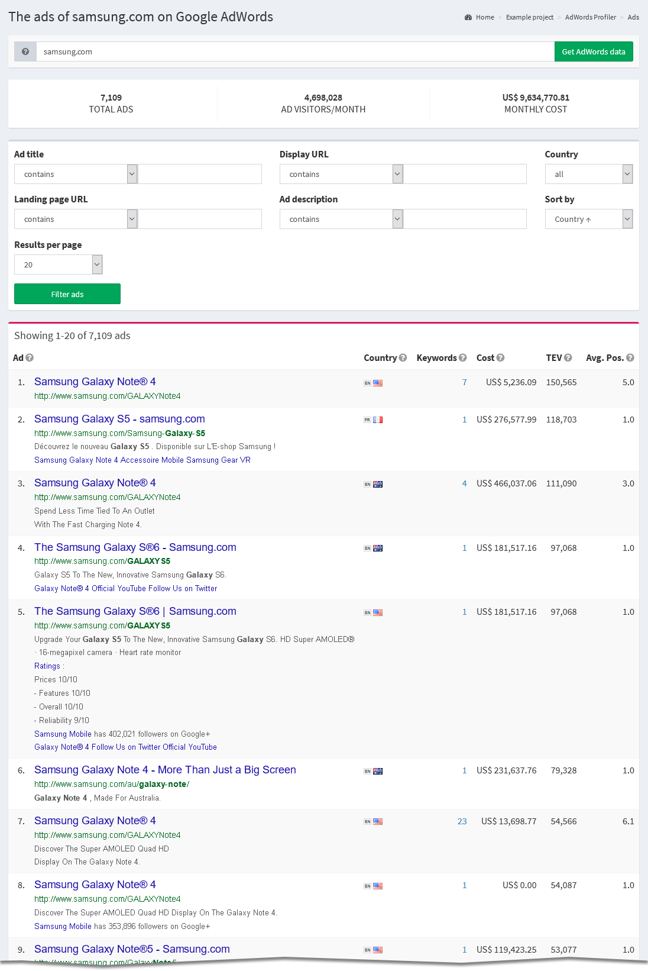The height and width of the screenshot is (971, 648).
Task: Click 'Samsung Galaxy Note 4 Accessoire Mobile Samsung Gear VR' sitelink
Action: tap(142, 460)
